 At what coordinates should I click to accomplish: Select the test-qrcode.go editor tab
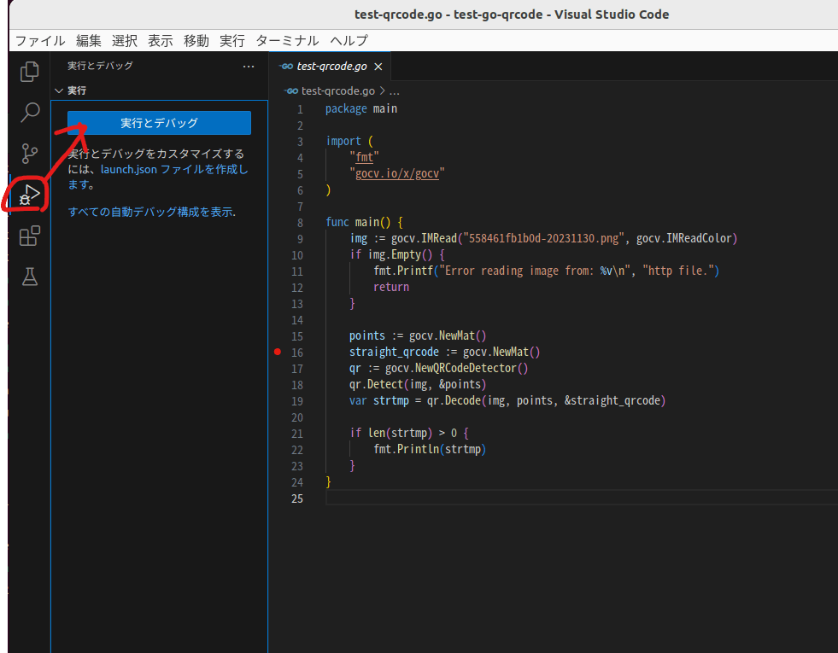click(331, 67)
